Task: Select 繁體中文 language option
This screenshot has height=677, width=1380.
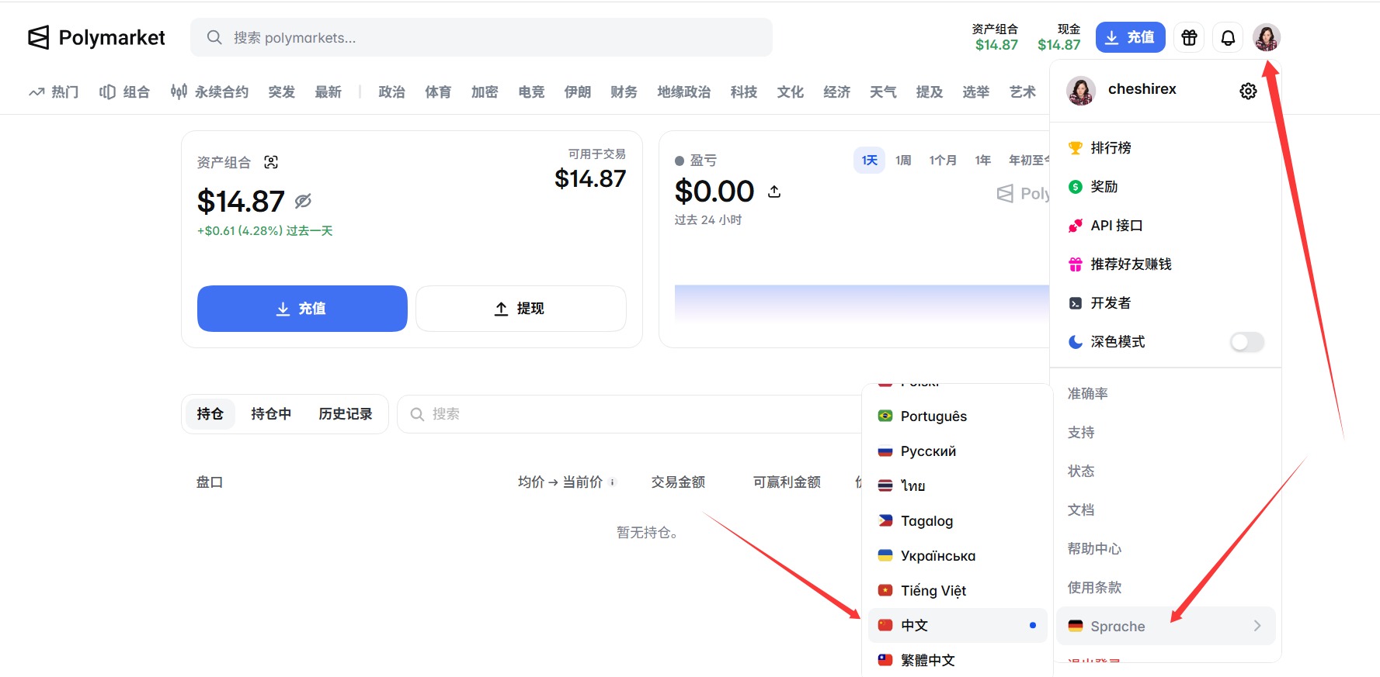Action: point(958,660)
